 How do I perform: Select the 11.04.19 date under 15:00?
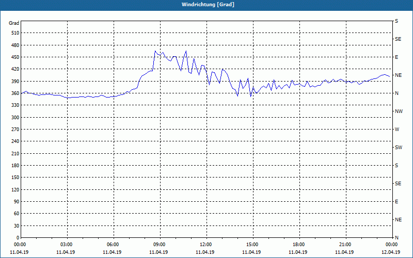[251, 252]
